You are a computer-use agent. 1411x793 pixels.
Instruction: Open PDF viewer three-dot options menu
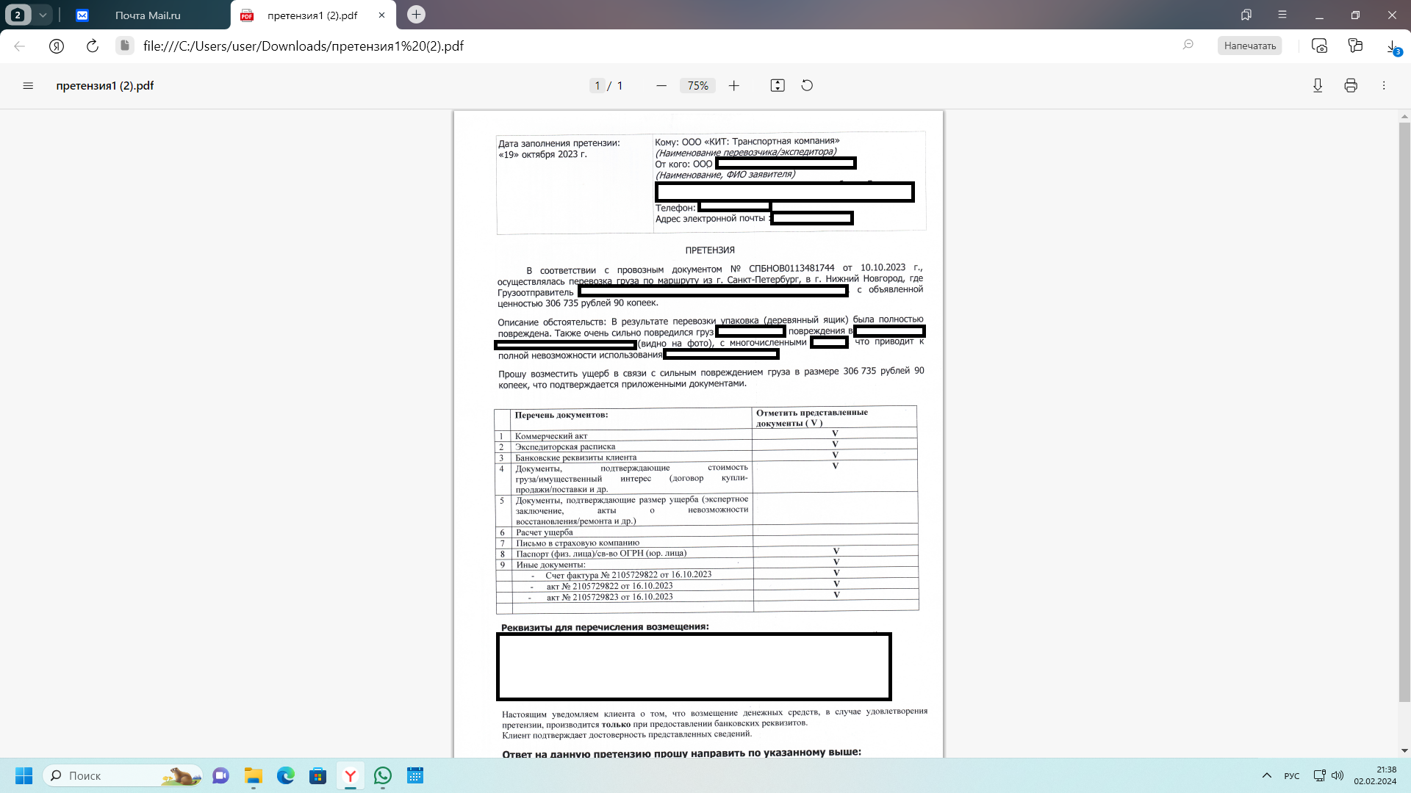[1384, 86]
